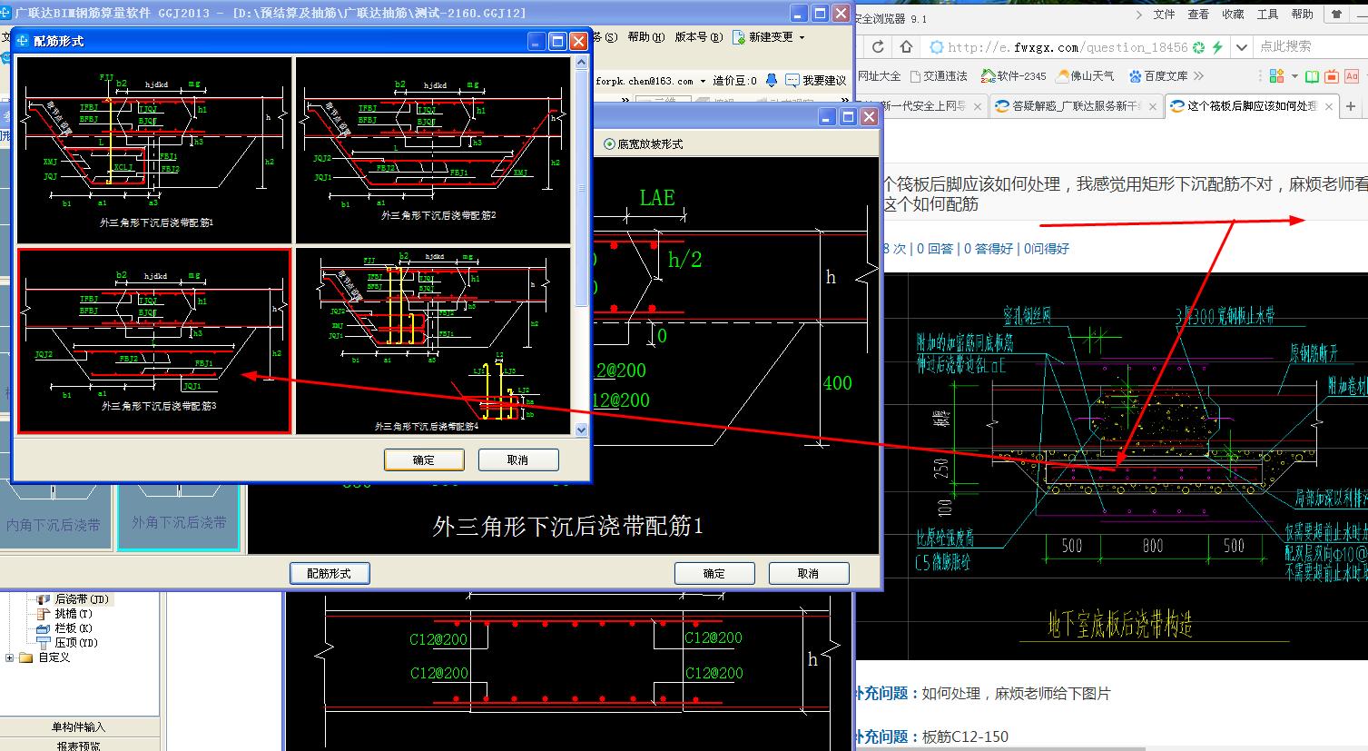Open the 佛山天气 bookmark
1368x751 pixels.
click(x=1084, y=76)
